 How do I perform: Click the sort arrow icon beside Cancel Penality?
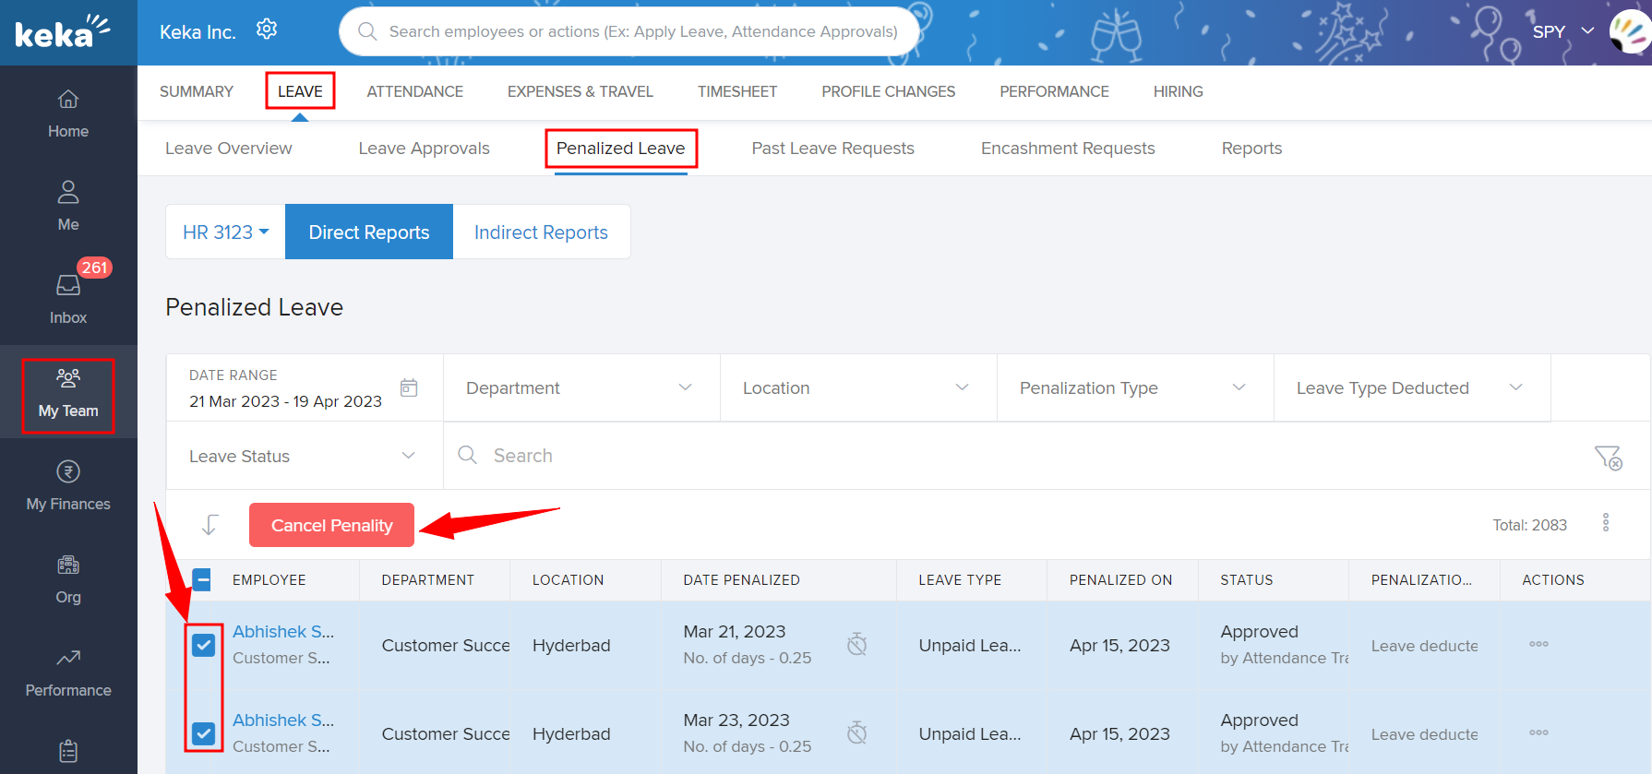(209, 525)
